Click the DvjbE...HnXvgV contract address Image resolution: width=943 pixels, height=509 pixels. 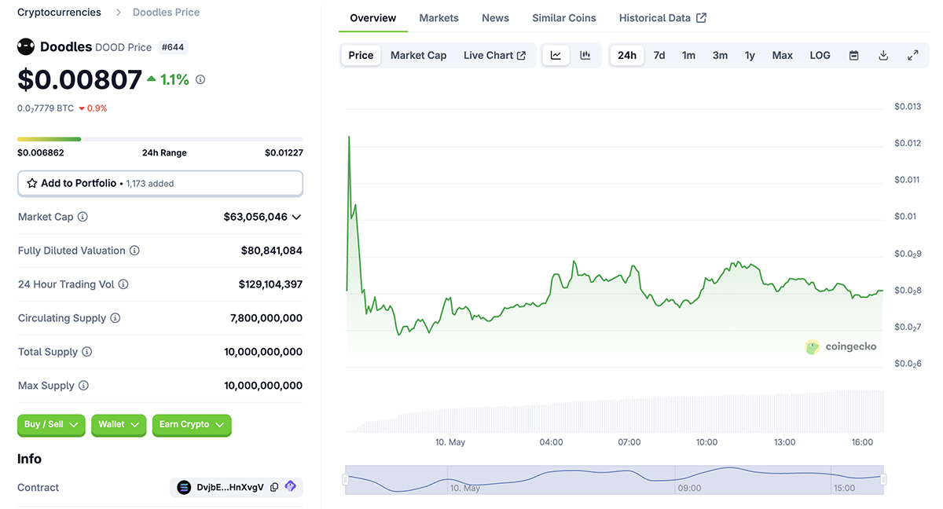230,487
